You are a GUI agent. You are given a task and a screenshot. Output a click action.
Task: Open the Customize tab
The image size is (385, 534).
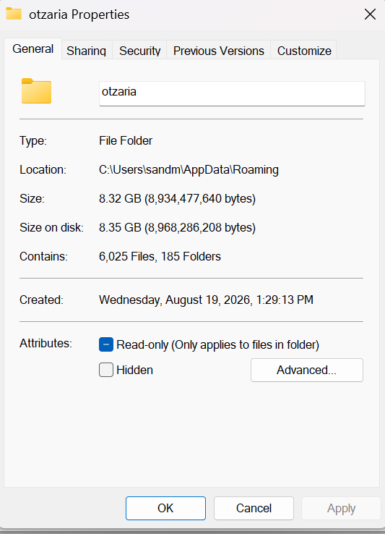(304, 51)
